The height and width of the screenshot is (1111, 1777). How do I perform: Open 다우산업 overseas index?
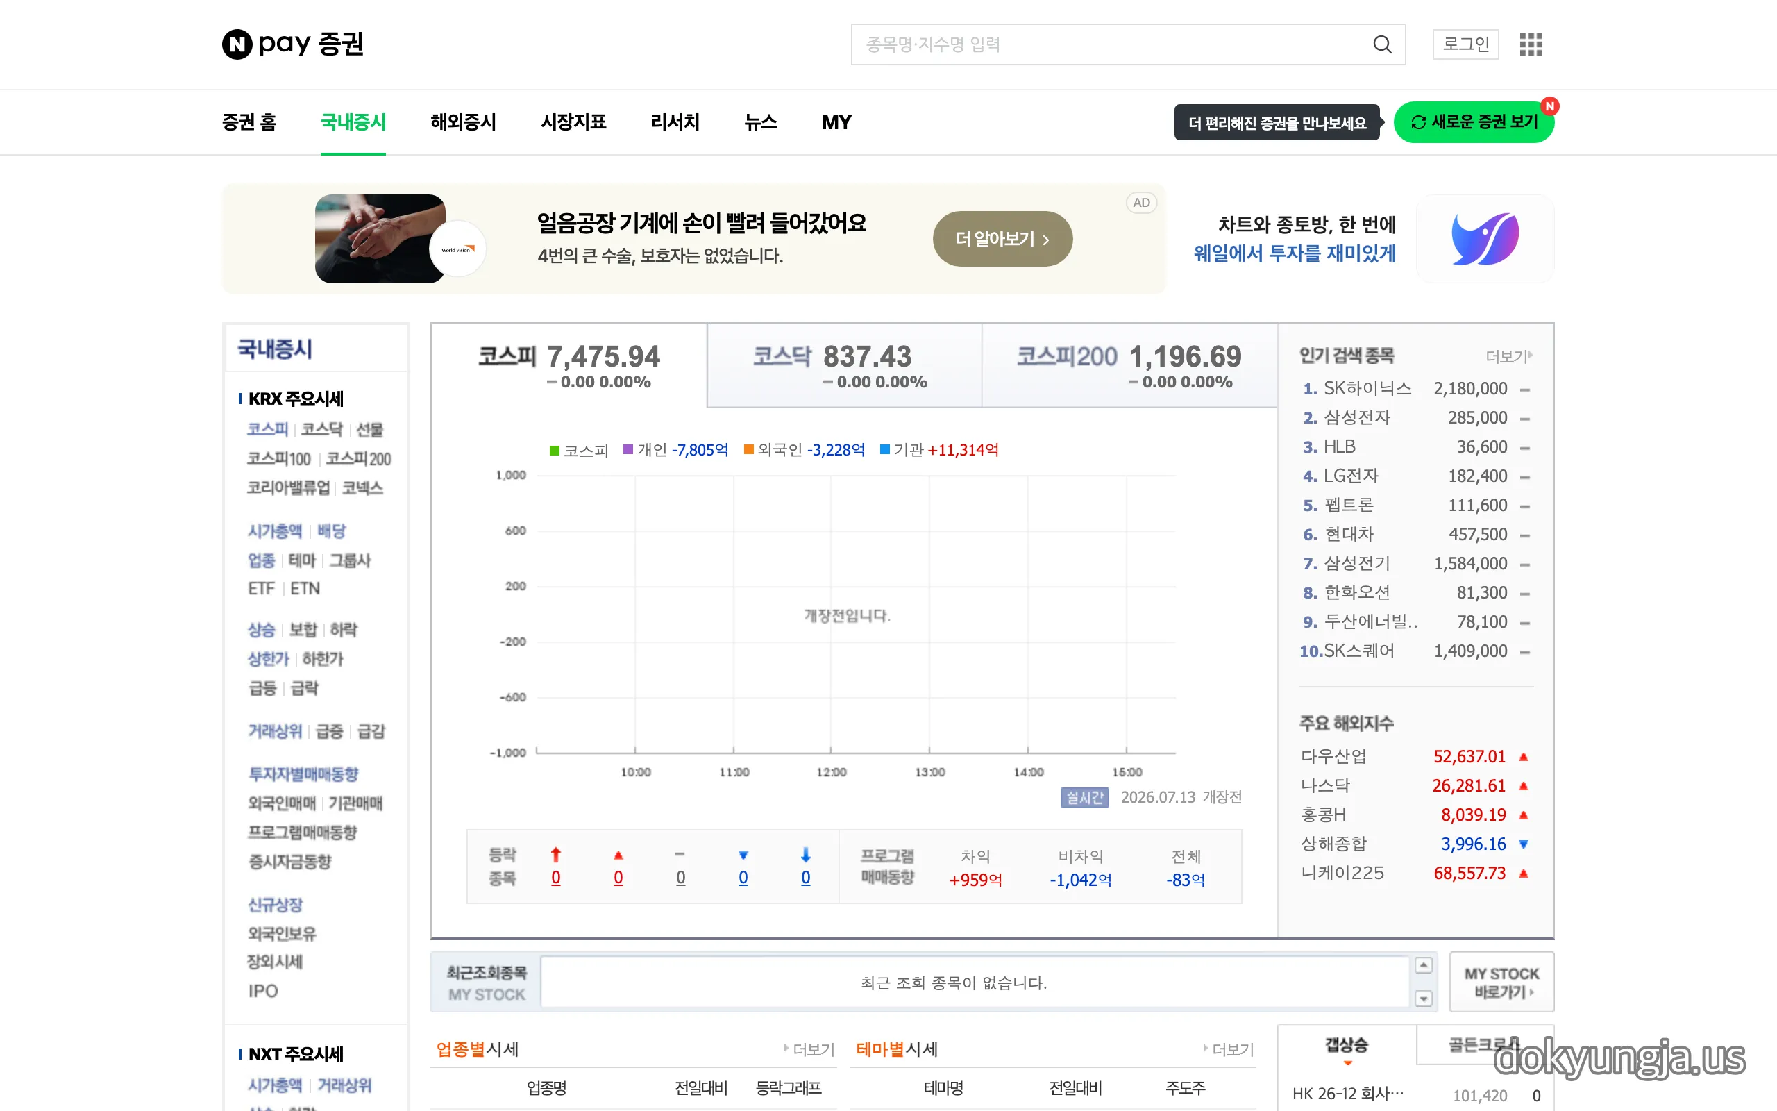tap(1333, 756)
